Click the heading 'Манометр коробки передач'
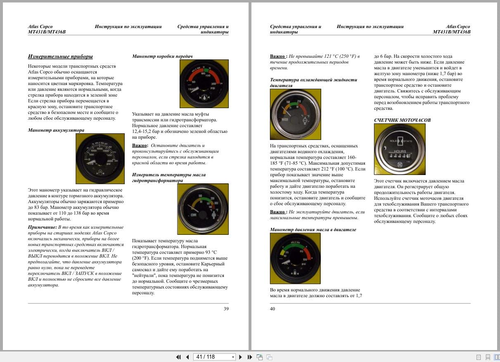The image size is (500, 362). tap(162, 56)
